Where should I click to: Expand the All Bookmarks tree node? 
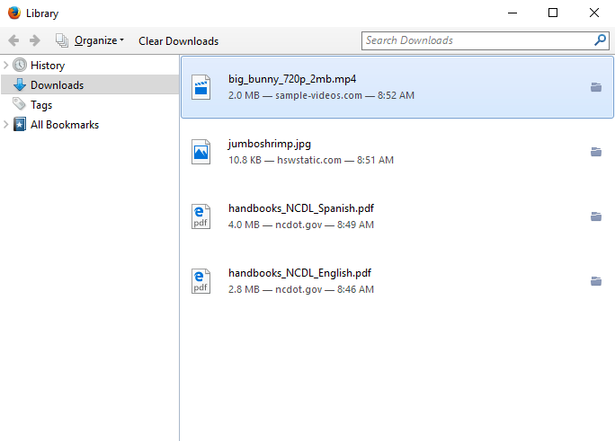6,125
